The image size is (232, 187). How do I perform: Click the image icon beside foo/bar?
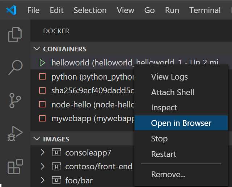point(56,180)
